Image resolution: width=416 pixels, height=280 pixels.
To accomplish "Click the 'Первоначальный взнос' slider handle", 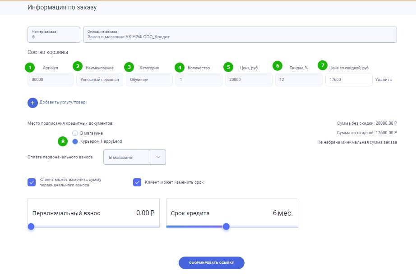I will point(31,226).
